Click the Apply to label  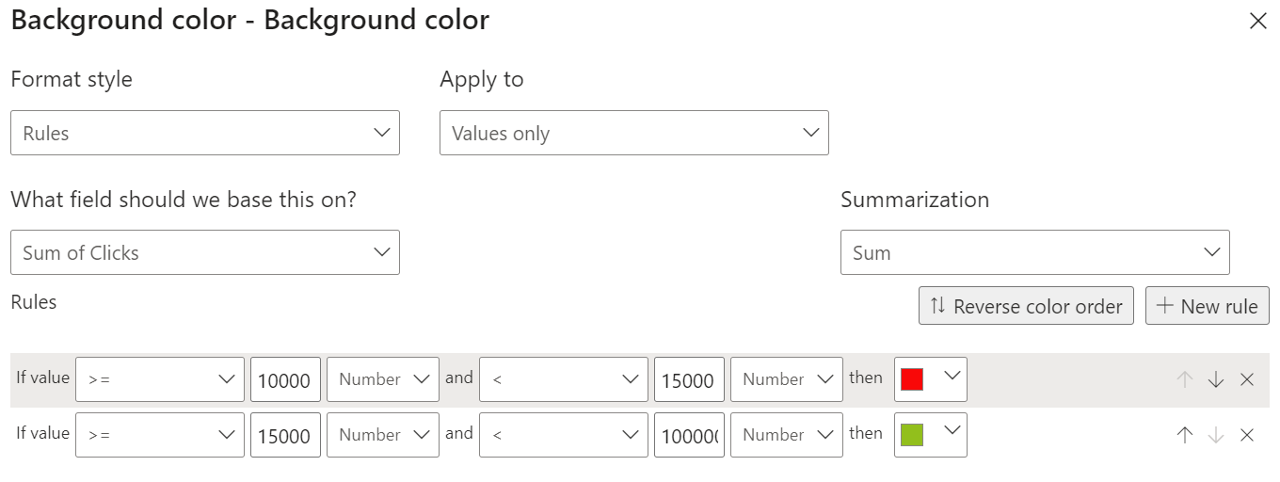[482, 80]
